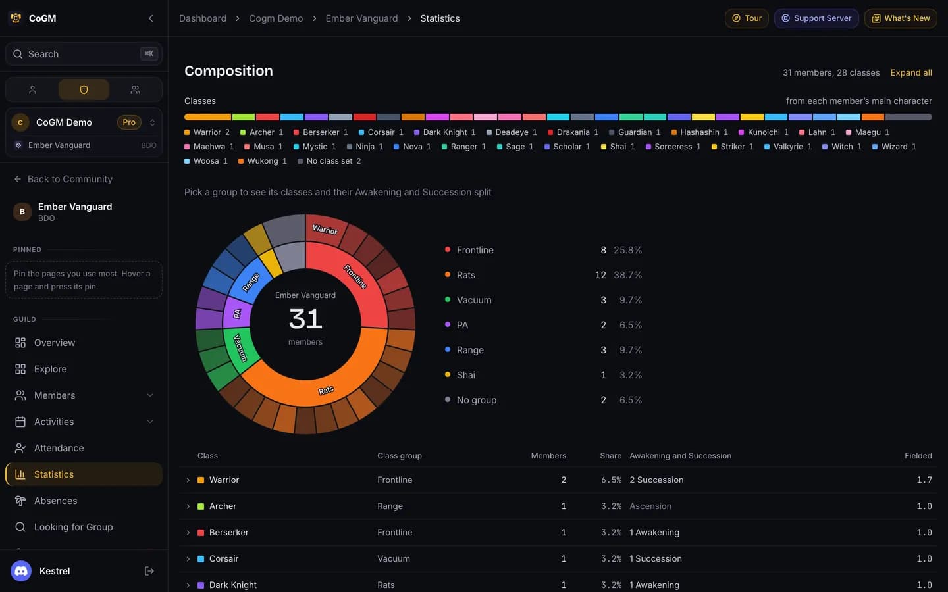Screen dimensions: 948x592
Task: Click the Ember Vanguard guild avatar
Action: pos(22,212)
